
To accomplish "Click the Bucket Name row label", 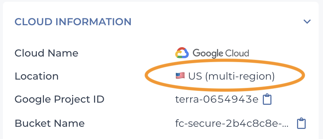I will [x=50, y=124].
